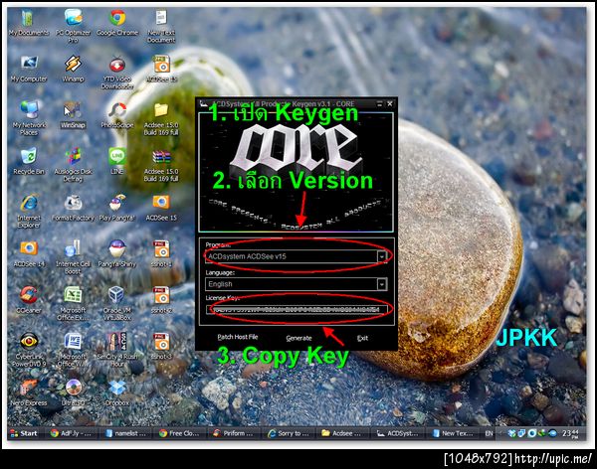The width and height of the screenshot is (597, 469).
Task: Open the CyberLink PowerDVD 9 icon
Action: click(x=29, y=350)
